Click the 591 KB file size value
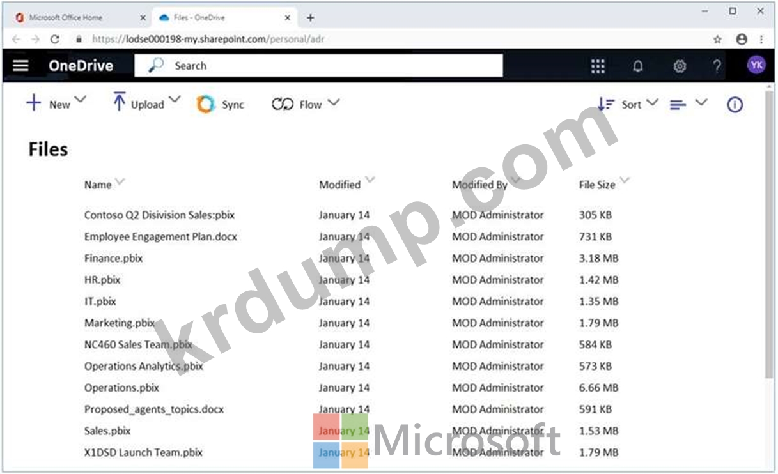This screenshot has width=778, height=474. 596,409
